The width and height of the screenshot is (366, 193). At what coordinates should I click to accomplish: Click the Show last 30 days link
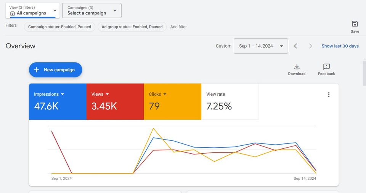[x=340, y=46]
